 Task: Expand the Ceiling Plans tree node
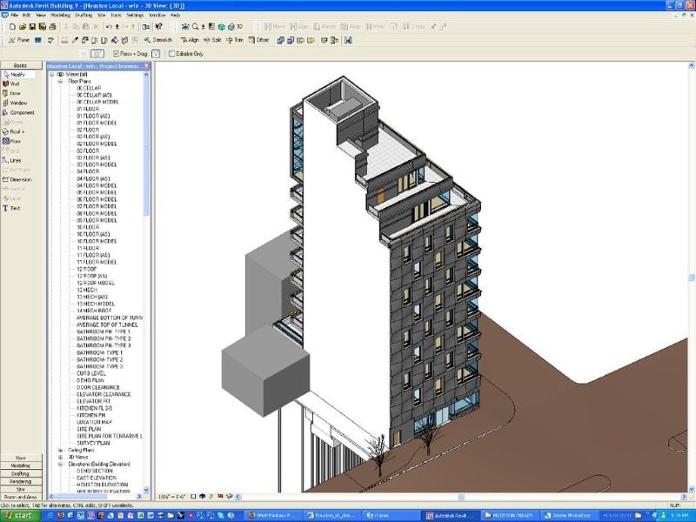[60, 450]
